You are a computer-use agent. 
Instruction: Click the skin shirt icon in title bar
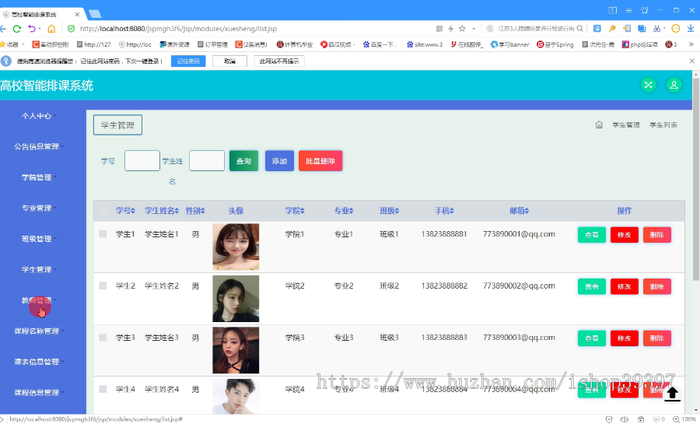644,10
